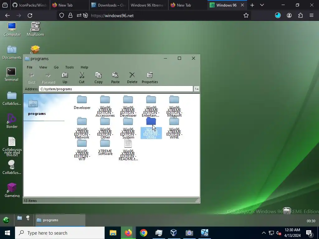The width and height of the screenshot is (319, 239).
Task: Click the explorer quick launch folder icon
Action: point(20,218)
